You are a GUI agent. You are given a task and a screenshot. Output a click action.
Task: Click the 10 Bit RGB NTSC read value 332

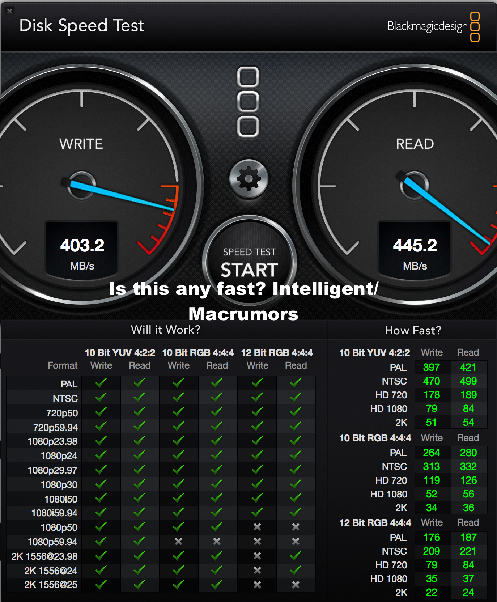point(468,467)
